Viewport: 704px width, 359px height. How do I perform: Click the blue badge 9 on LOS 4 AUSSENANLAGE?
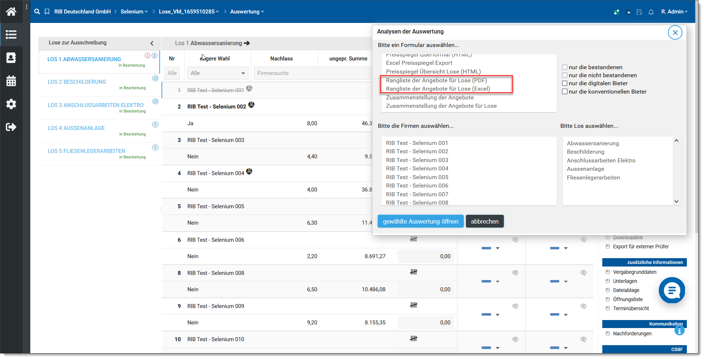pos(155,125)
